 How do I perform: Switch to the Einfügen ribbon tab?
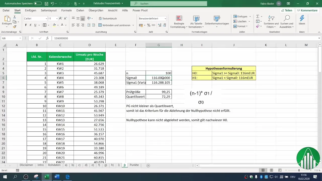click(x=30, y=10)
